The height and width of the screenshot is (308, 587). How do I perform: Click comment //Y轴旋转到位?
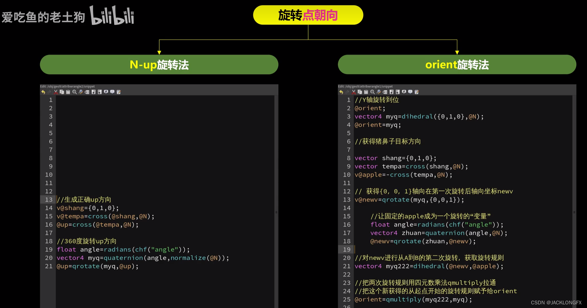click(377, 100)
